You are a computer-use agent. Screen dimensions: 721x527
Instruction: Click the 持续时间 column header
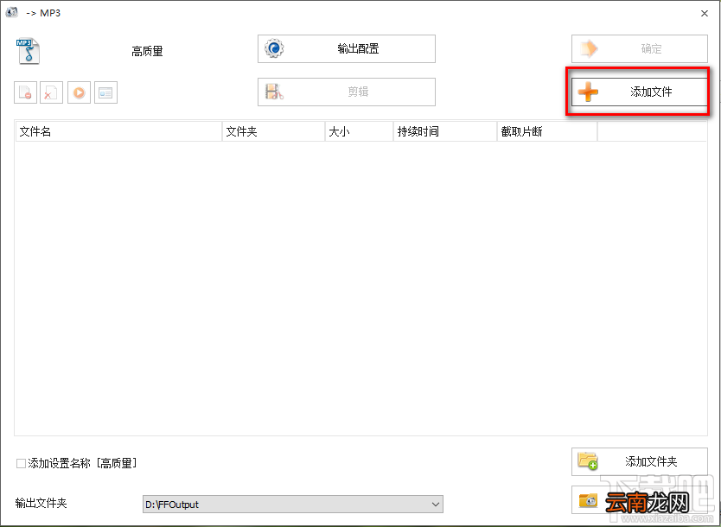(x=445, y=132)
